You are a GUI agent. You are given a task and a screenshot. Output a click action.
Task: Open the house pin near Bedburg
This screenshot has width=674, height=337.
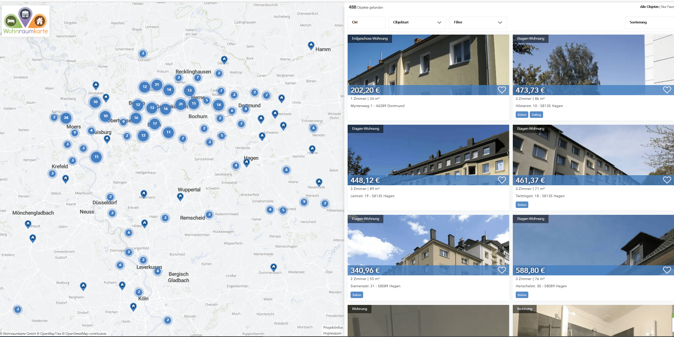83,287
